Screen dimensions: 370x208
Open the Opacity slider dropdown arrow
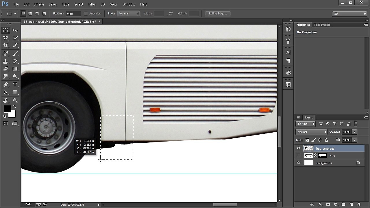pos(354,132)
